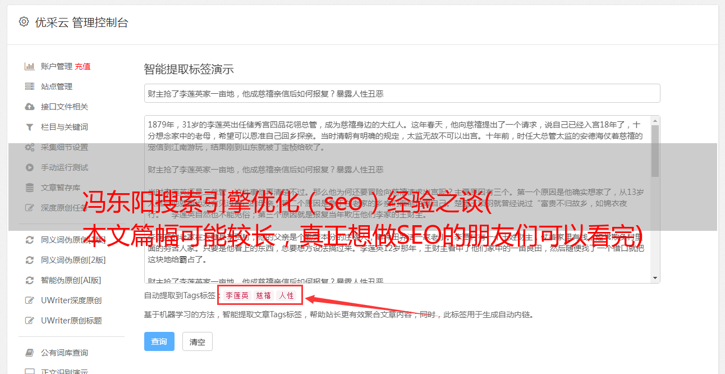This screenshot has height=374, width=725.
Task: Click the 清空 button
Action: [197, 341]
